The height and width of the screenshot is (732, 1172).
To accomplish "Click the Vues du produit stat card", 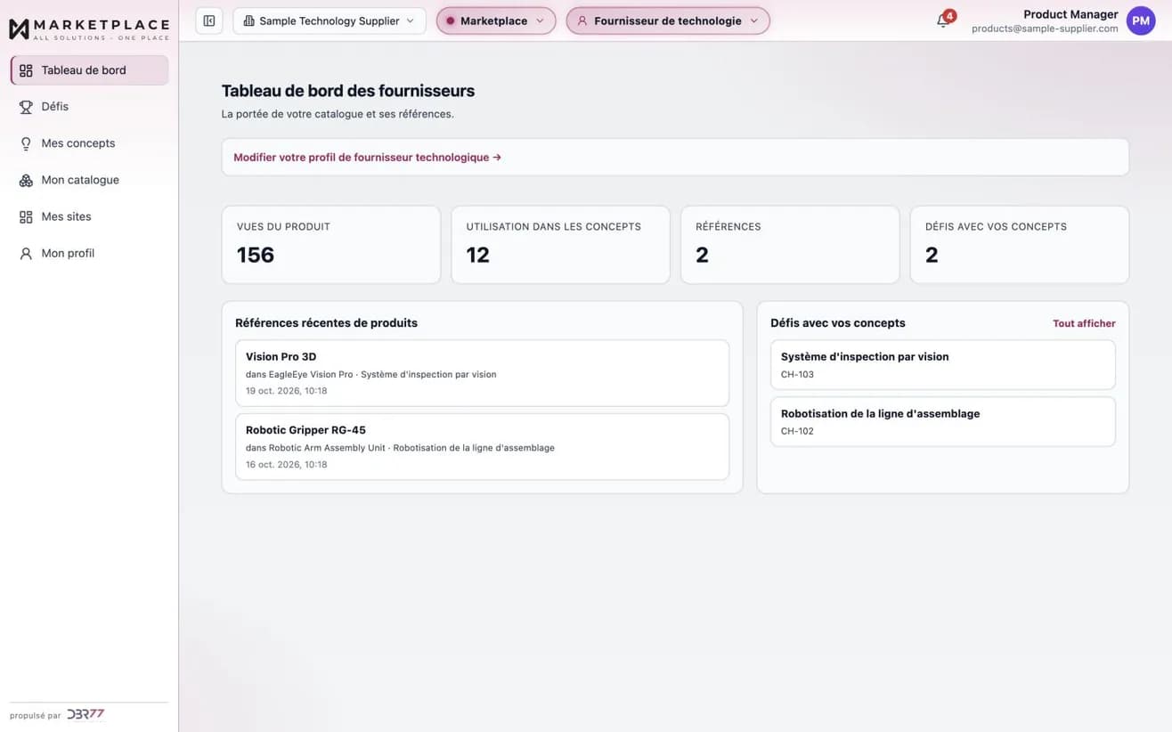I will (x=331, y=245).
